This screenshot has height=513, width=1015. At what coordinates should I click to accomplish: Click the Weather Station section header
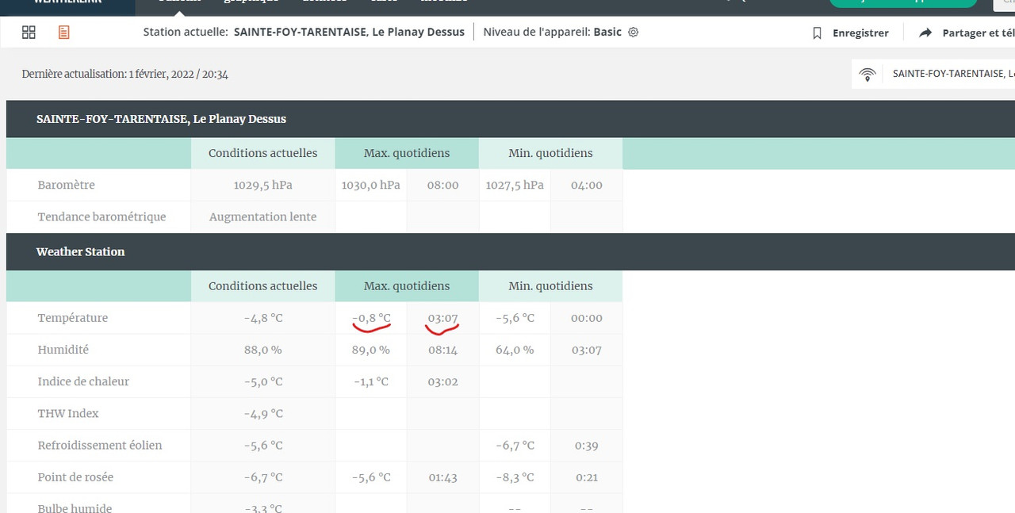(x=511, y=251)
